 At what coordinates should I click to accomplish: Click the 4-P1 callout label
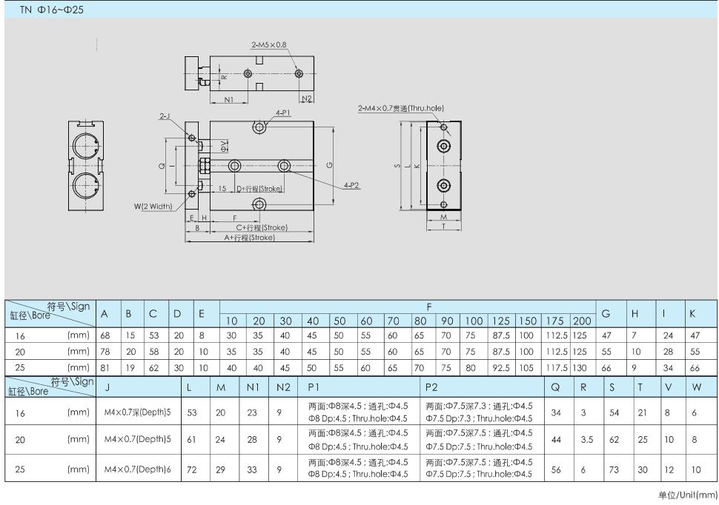(282, 113)
